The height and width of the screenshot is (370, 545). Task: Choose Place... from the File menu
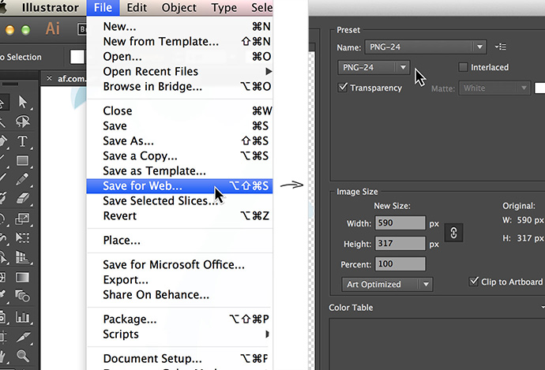pos(179,240)
